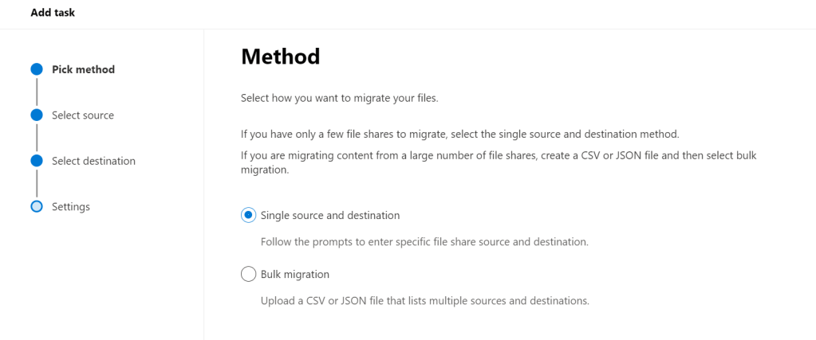Click the Add task title
The width and height of the screenshot is (816, 340).
(x=53, y=13)
